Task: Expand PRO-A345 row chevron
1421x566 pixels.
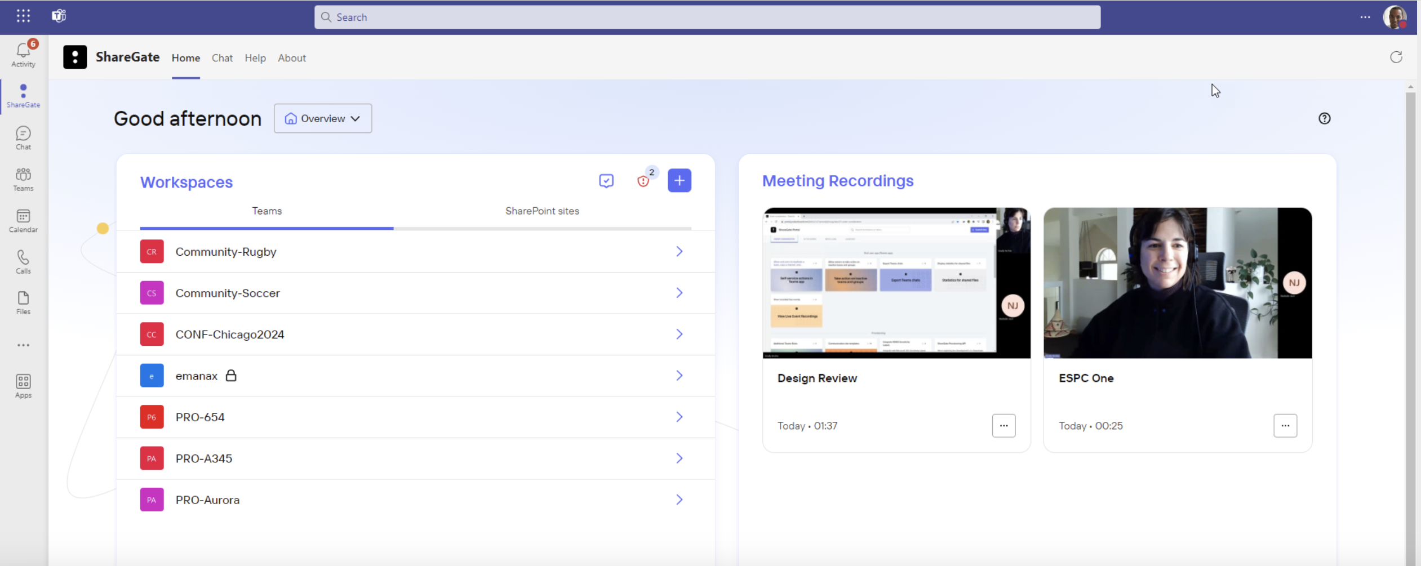Action: (680, 458)
